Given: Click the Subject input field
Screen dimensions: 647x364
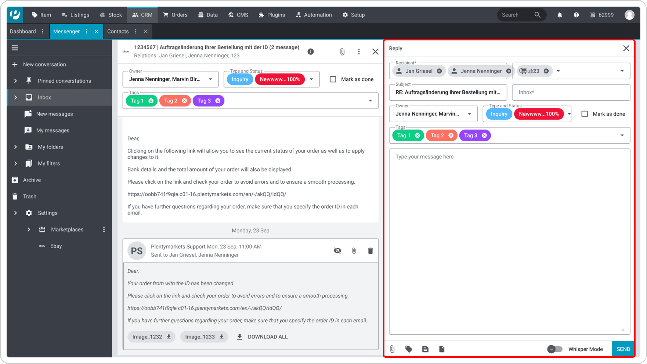Looking at the screenshot, I should coord(448,92).
